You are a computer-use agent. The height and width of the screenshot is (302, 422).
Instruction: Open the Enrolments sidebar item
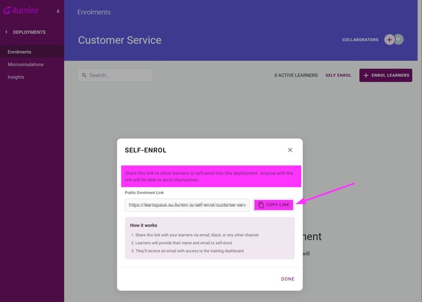20,52
